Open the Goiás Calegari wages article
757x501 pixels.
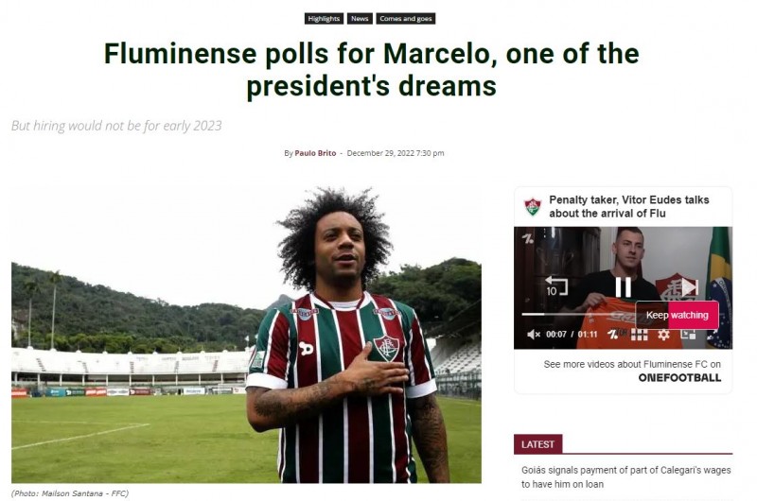pos(625,476)
